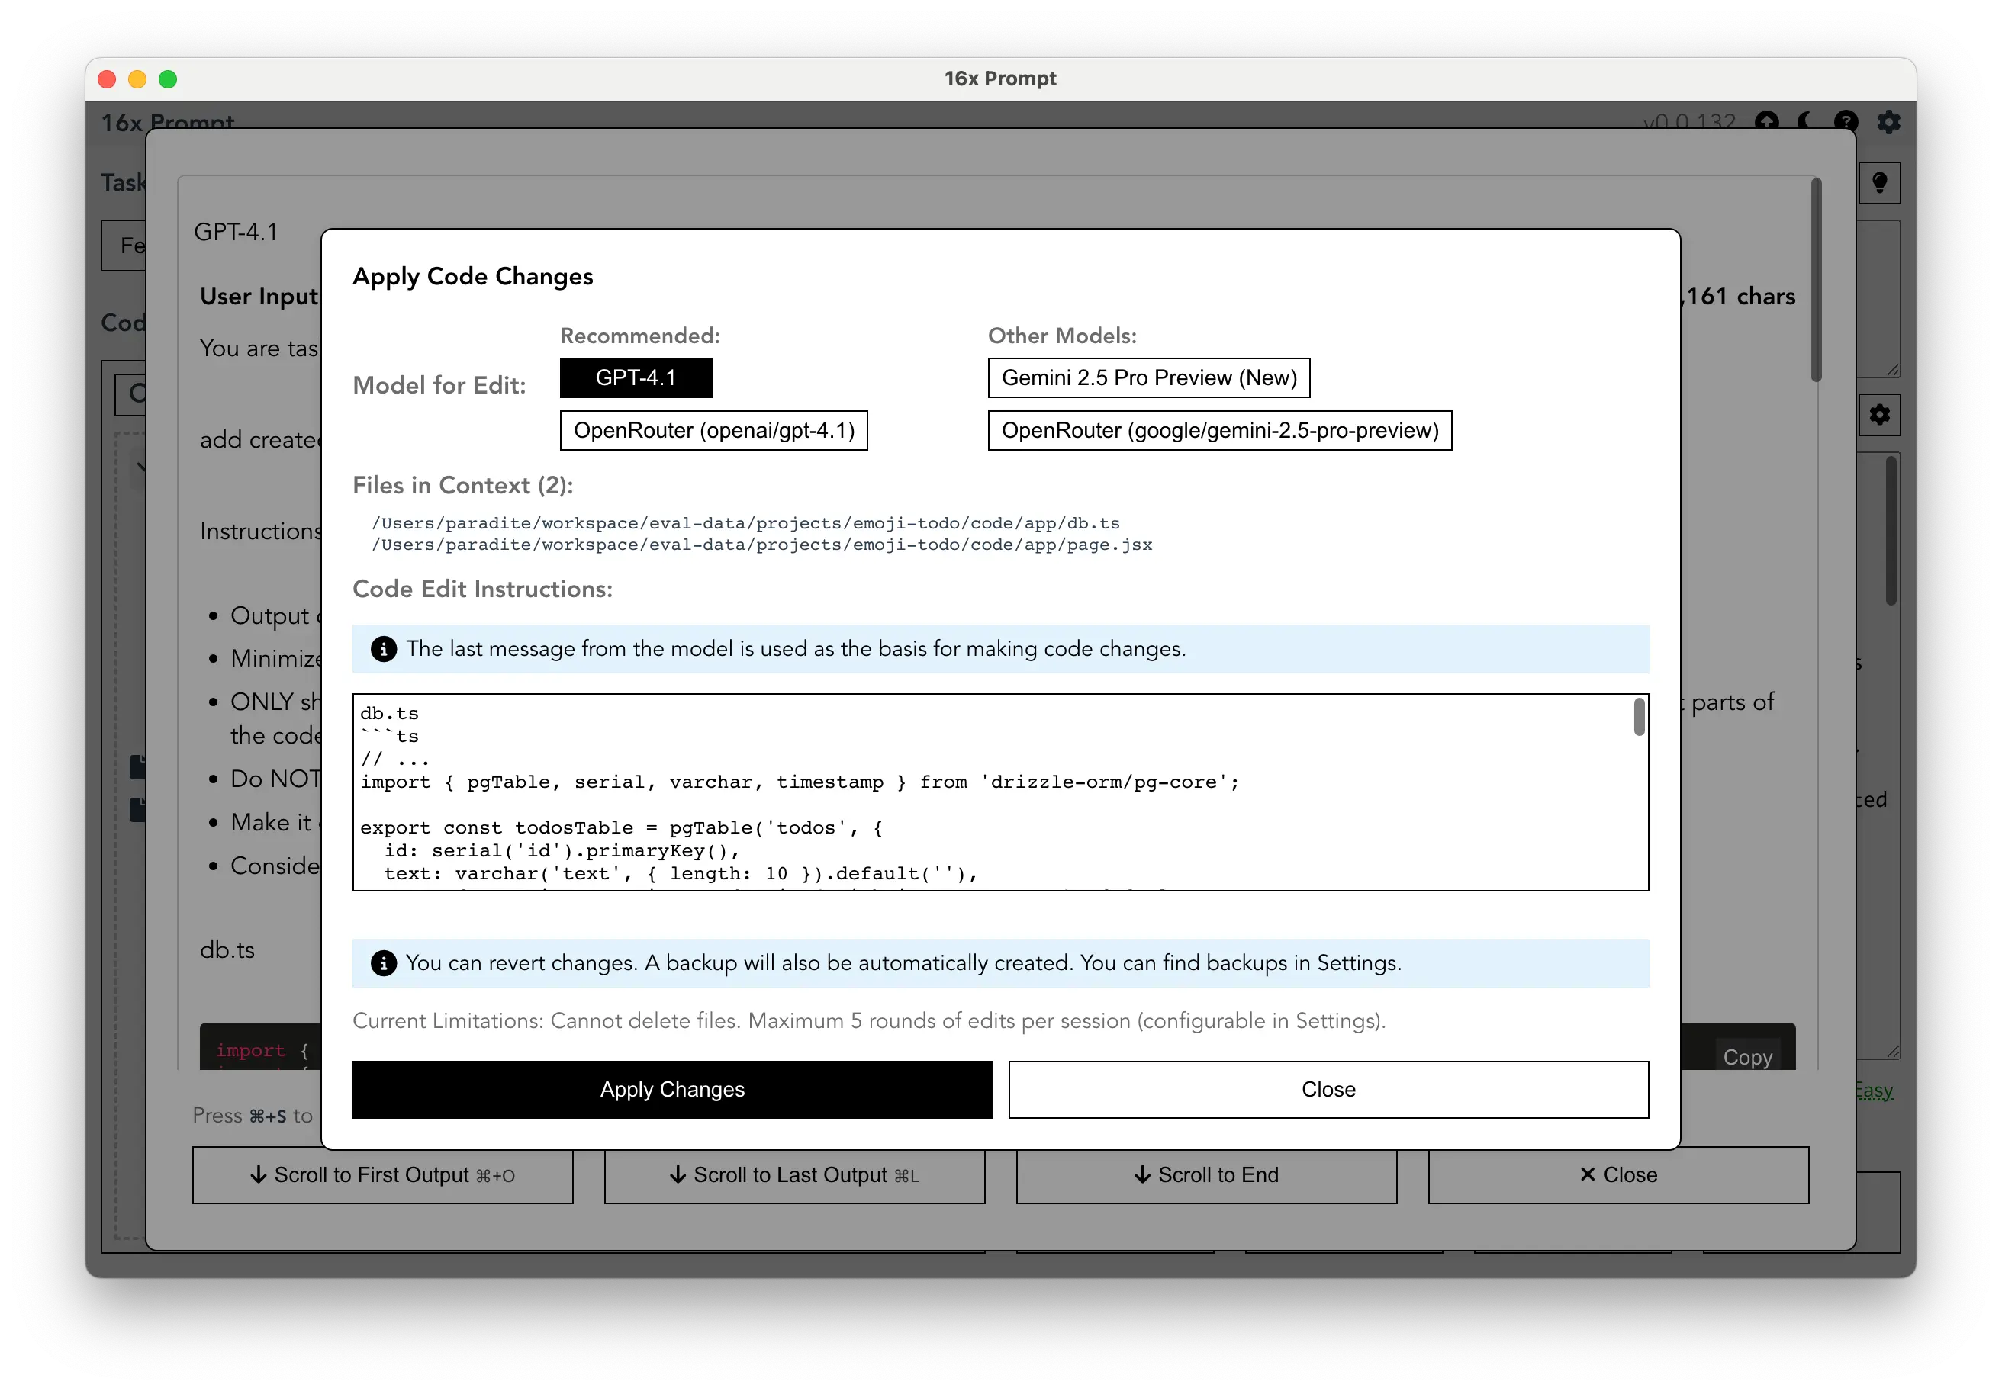Click the far-right background panel scrollbar
The width and height of the screenshot is (2002, 1391).
[x=1891, y=530]
